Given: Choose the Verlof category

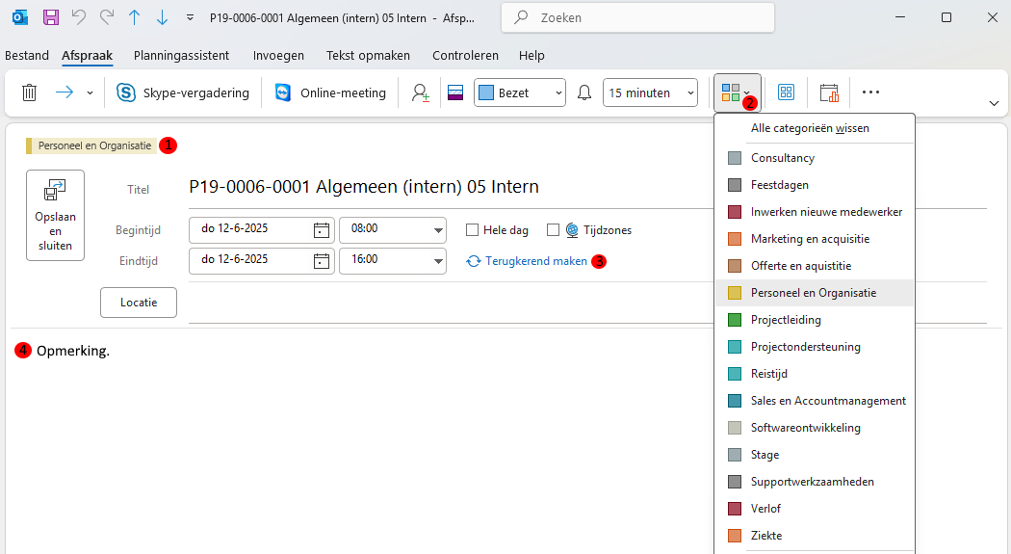Looking at the screenshot, I should coord(815,510).
